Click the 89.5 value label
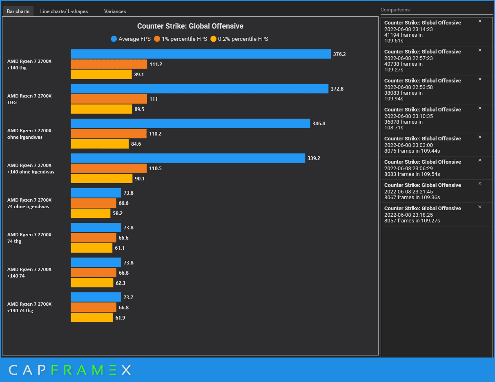 pyautogui.click(x=139, y=109)
